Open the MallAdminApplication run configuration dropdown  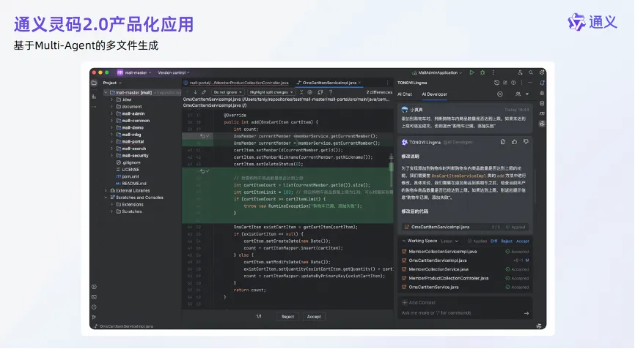(437, 72)
